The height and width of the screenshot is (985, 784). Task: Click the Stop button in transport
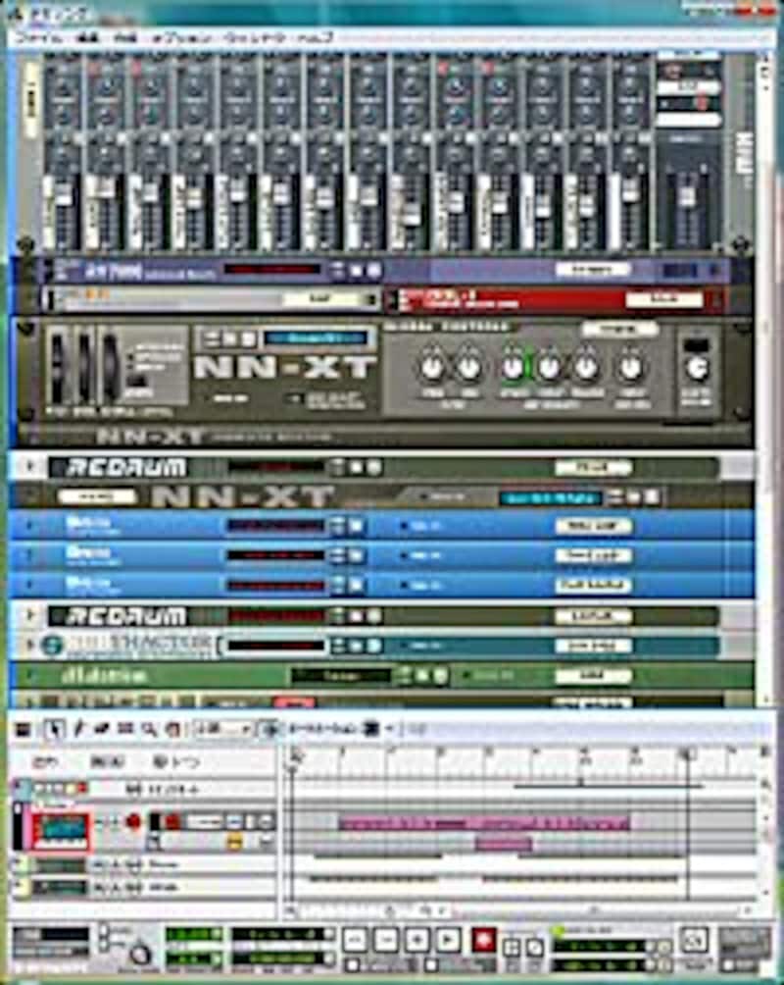[x=416, y=940]
